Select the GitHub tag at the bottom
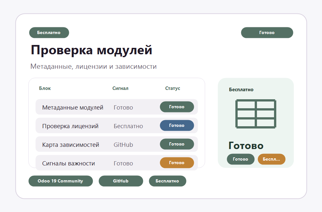The width and height of the screenshot is (322, 212). (121, 181)
